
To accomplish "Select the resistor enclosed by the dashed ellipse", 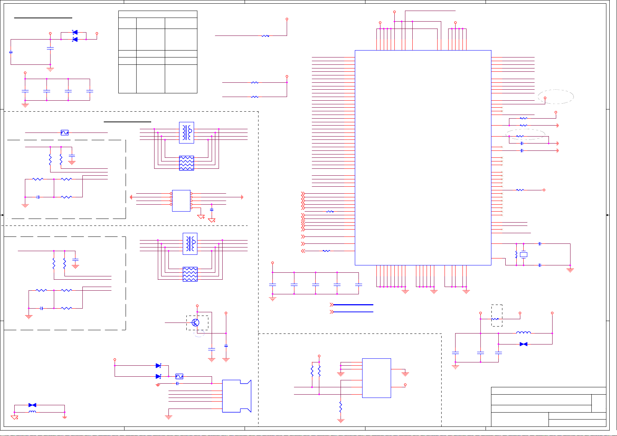I will 520,136.
